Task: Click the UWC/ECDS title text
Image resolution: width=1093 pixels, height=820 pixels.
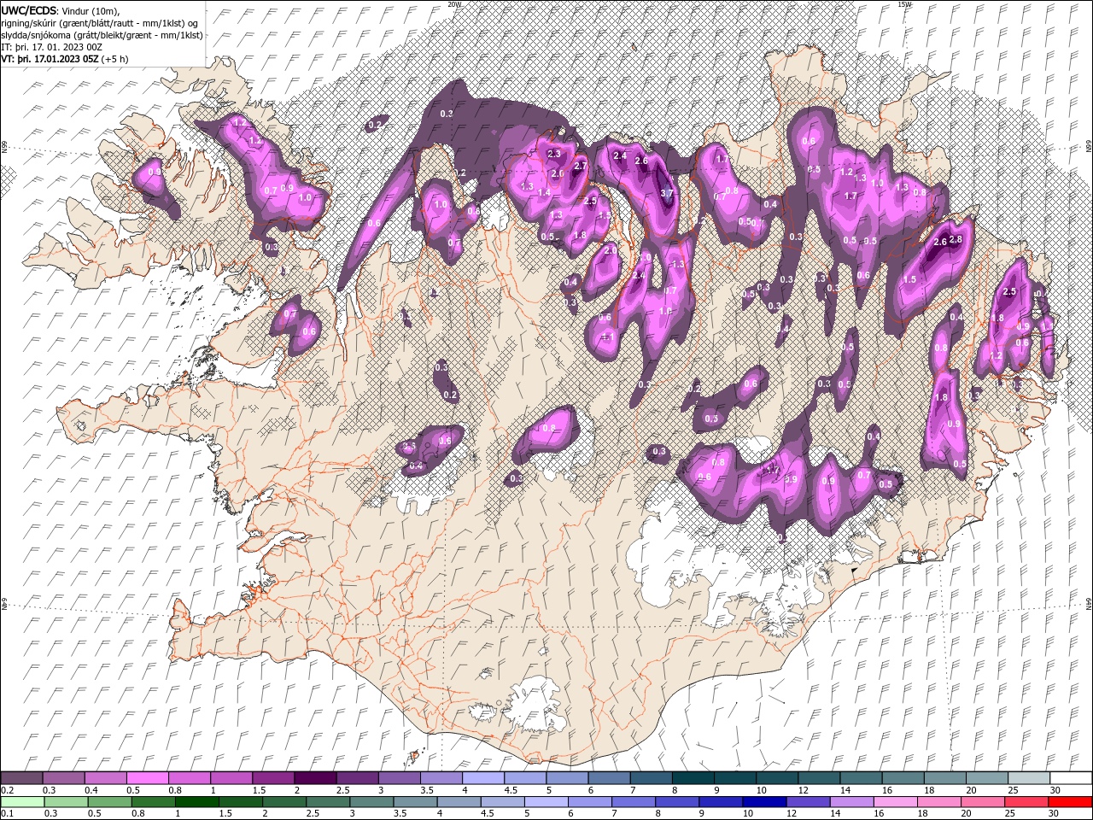Action: pos(29,10)
